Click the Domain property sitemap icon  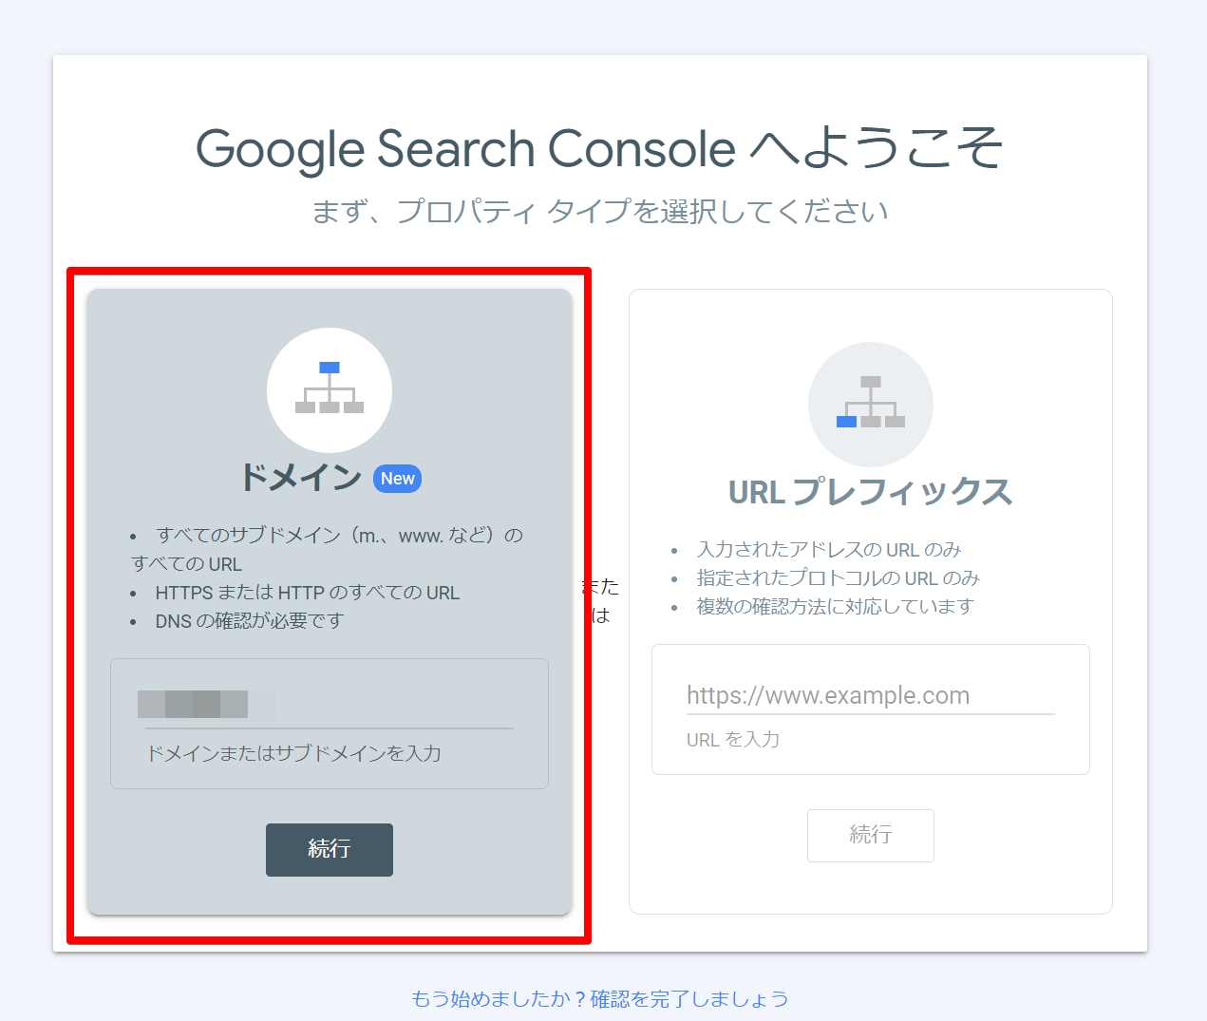click(x=330, y=389)
